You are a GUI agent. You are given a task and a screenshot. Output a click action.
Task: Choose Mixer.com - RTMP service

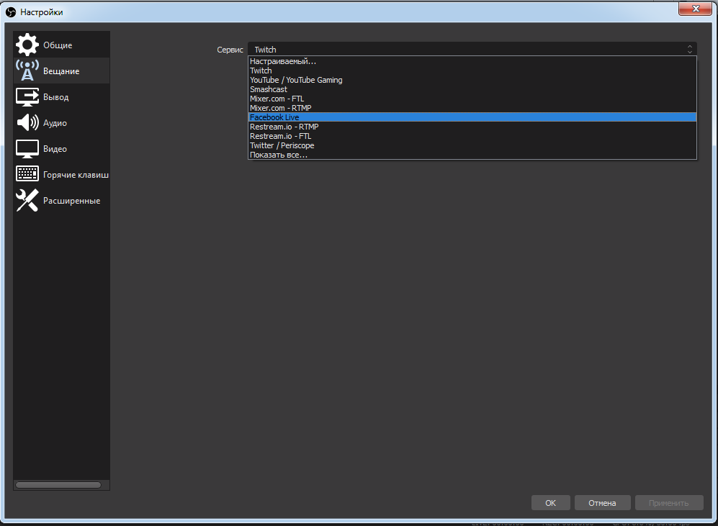[472, 108]
